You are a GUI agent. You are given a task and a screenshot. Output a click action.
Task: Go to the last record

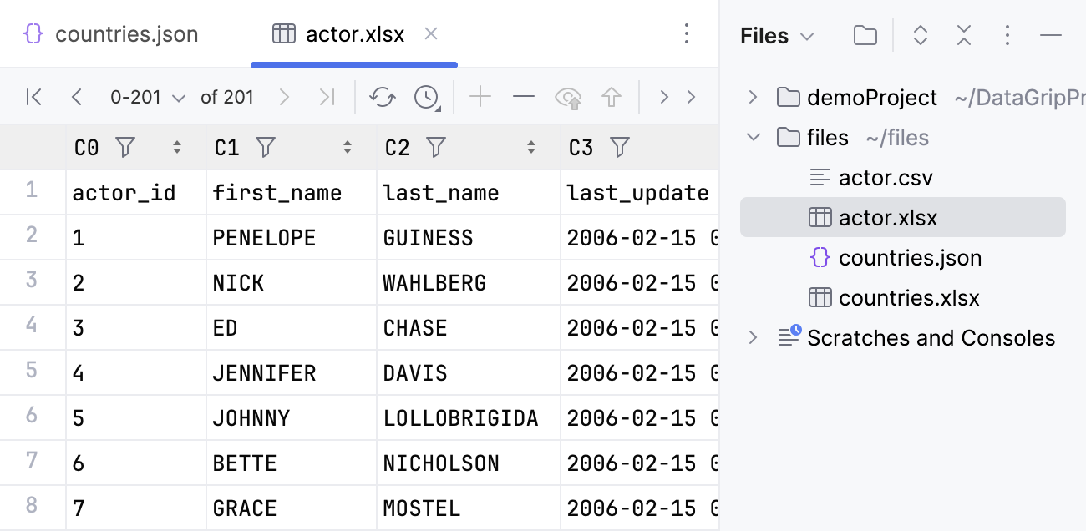326,96
